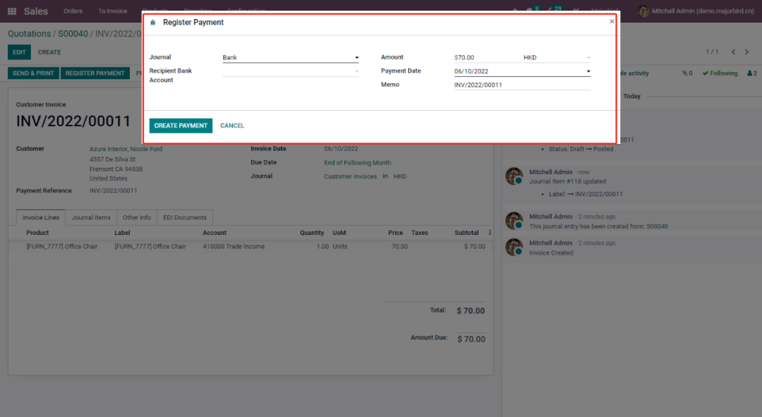Open the table column options kebab icon
This screenshot has height=417, width=762.
click(490, 233)
